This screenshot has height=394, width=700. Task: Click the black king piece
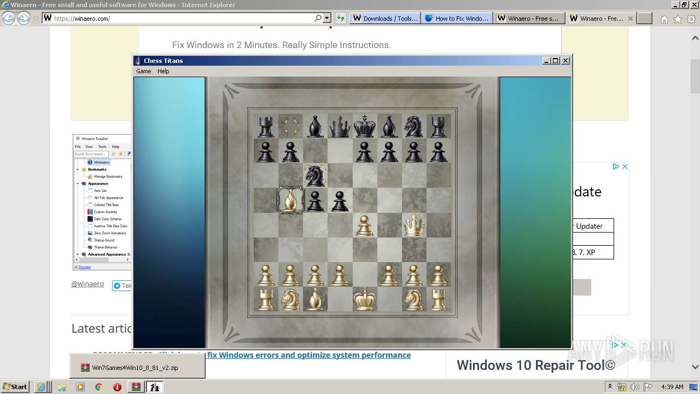tap(365, 126)
